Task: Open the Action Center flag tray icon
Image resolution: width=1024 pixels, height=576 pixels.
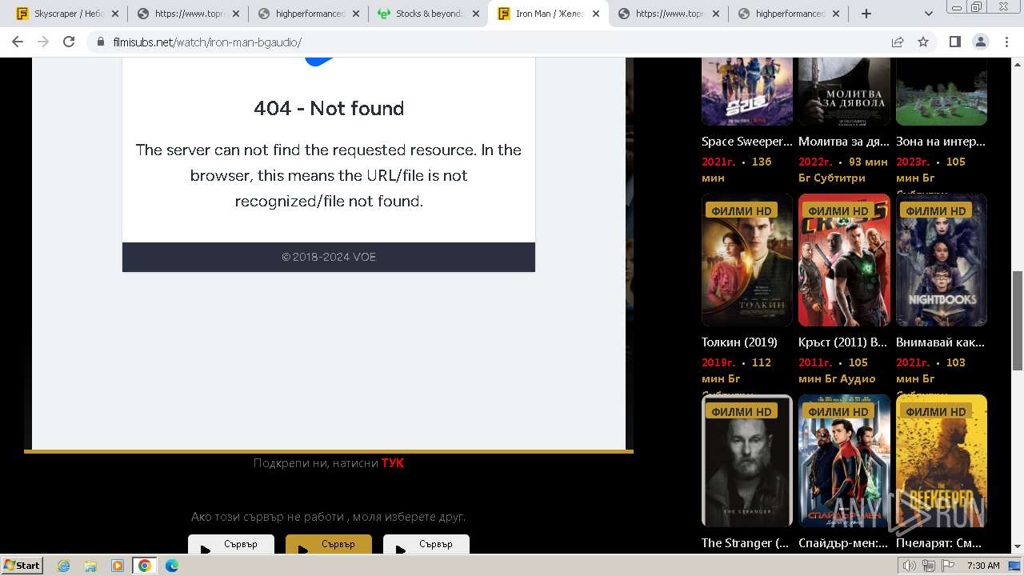Action: click(x=948, y=566)
